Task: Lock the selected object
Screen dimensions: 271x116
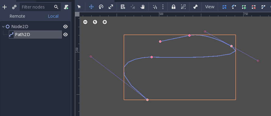Action: point(174,7)
